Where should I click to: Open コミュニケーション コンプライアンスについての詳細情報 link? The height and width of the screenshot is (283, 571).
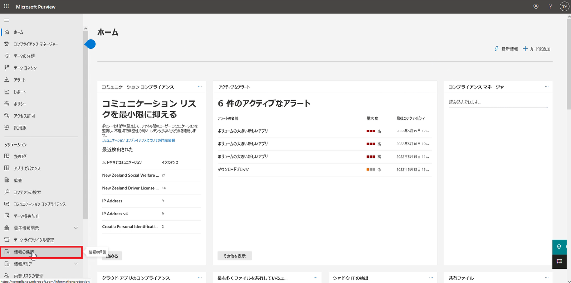[138, 140]
